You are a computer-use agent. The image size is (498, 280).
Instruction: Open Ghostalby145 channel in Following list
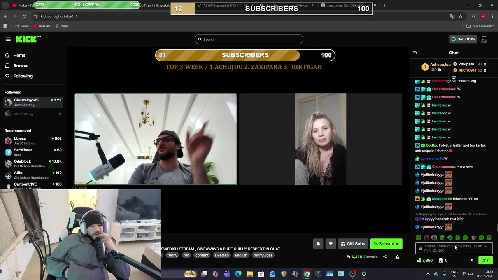pos(33,102)
